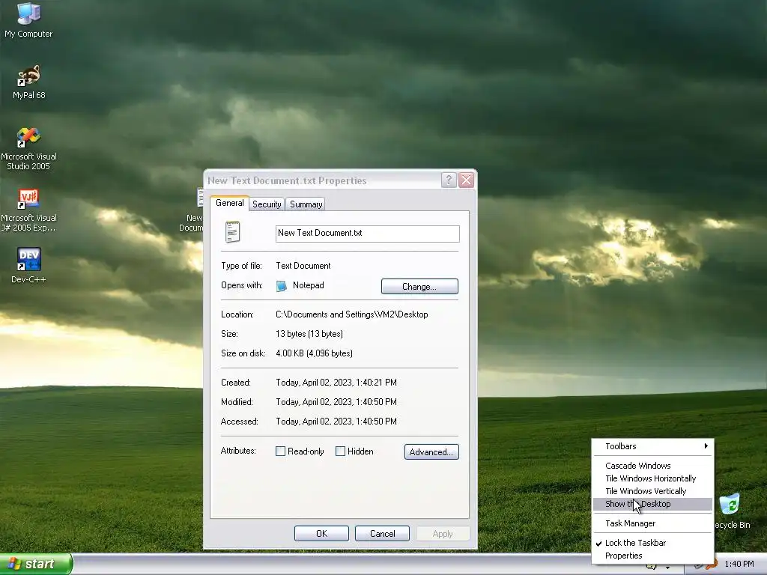Open taskbar Properties from the context menu
This screenshot has height=575, width=767.
(652, 556)
